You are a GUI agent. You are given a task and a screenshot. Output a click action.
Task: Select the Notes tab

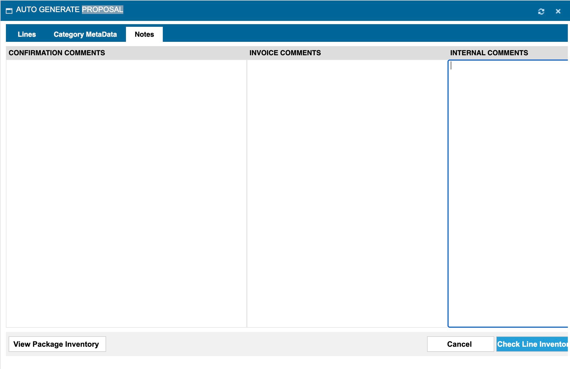tap(144, 34)
